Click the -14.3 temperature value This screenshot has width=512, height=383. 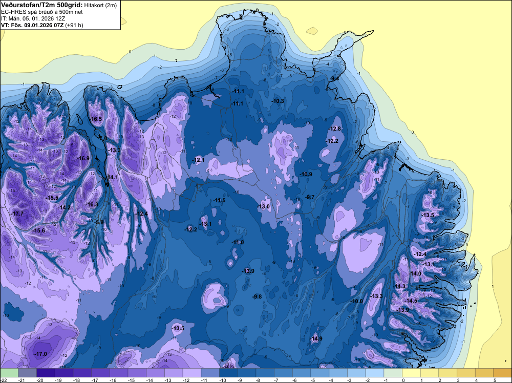(399, 286)
